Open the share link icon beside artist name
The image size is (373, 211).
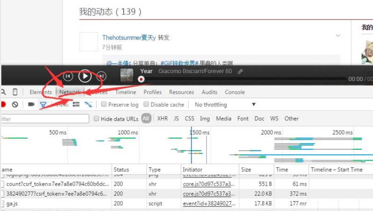pyautogui.click(x=240, y=71)
